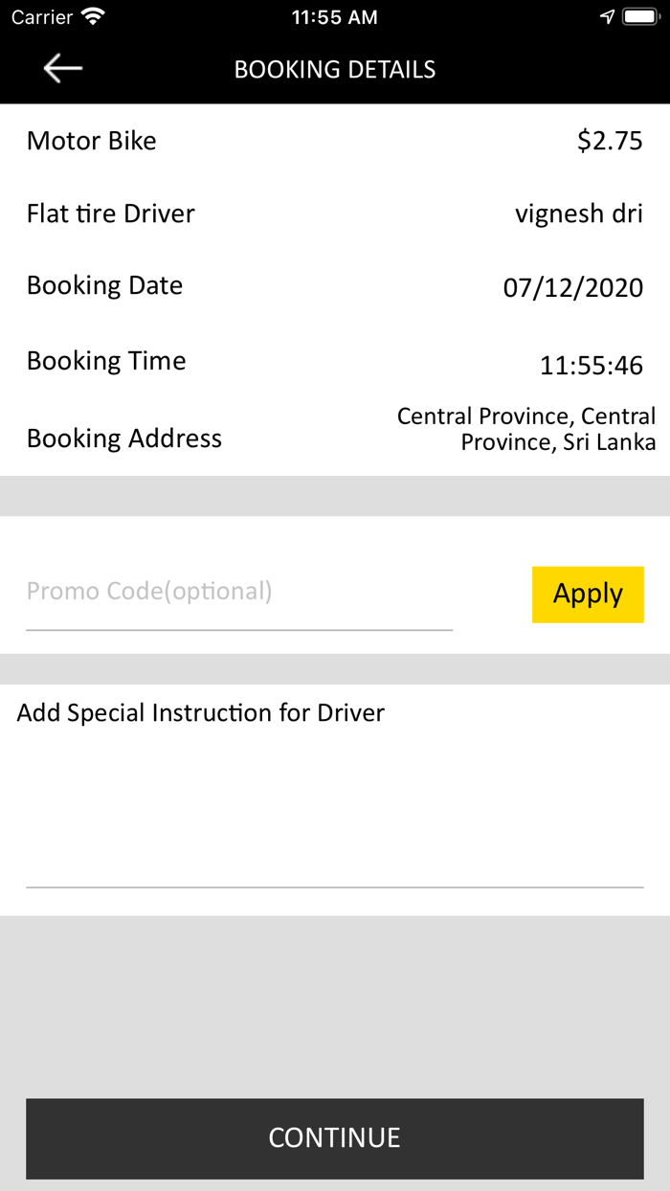
Task: Tap the Booking Address label
Action: point(124,438)
